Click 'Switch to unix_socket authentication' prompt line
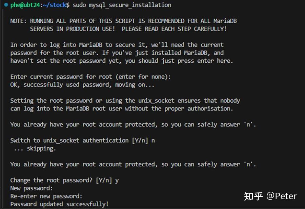 click(x=83, y=141)
